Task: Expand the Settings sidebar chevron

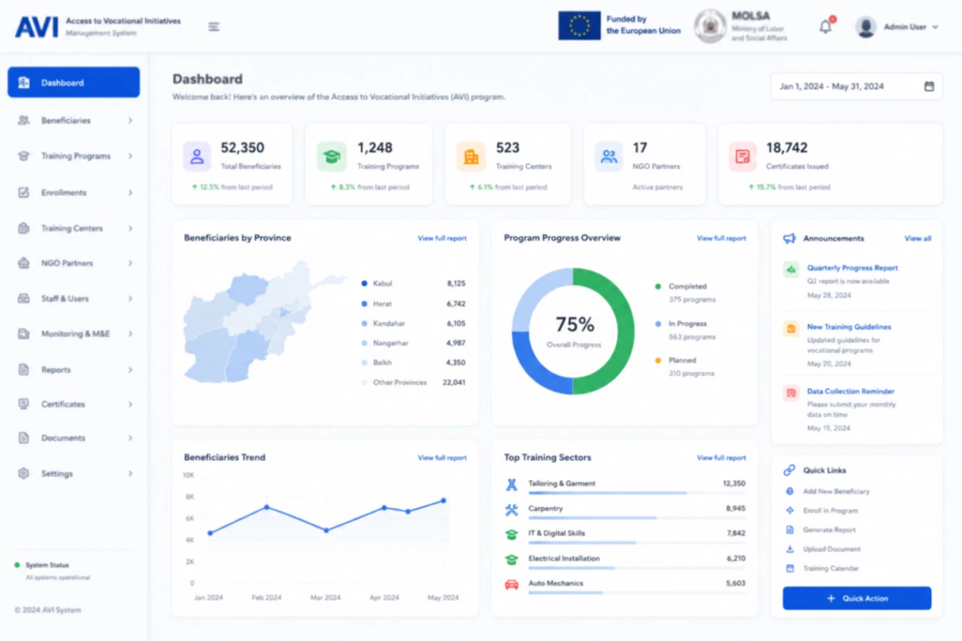Action: pyautogui.click(x=130, y=474)
